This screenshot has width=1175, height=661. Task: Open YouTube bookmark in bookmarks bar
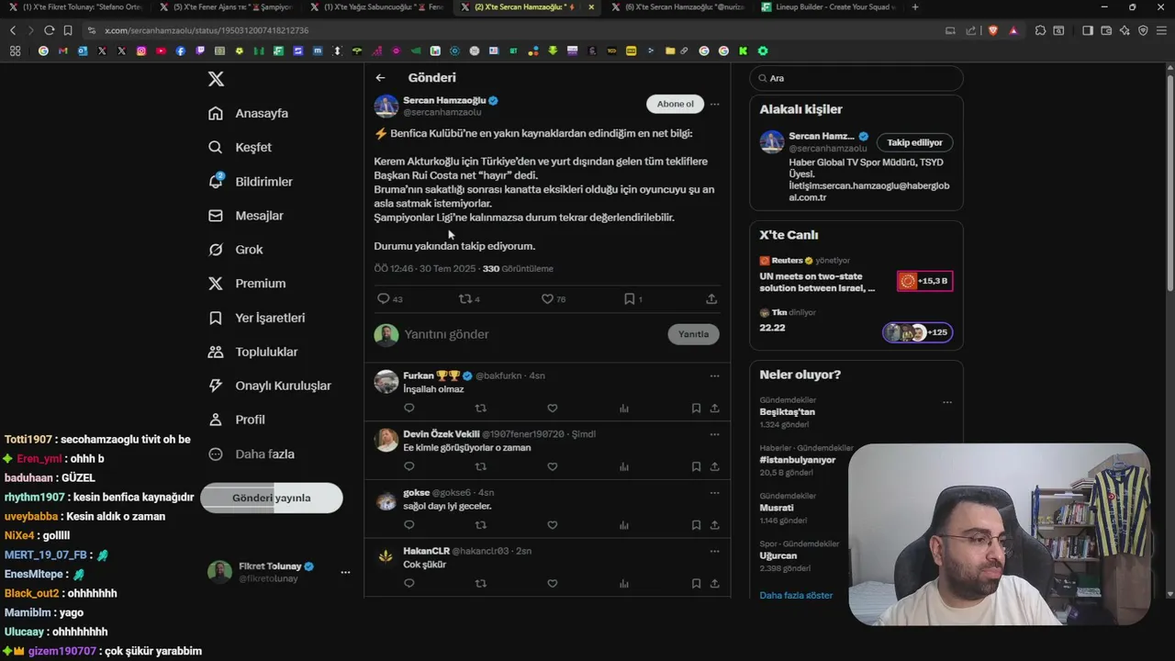(x=161, y=51)
